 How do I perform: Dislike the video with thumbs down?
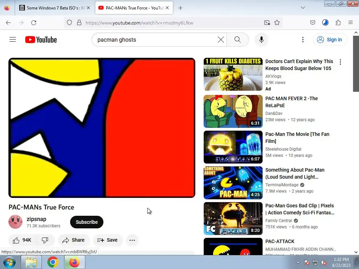(x=45, y=240)
